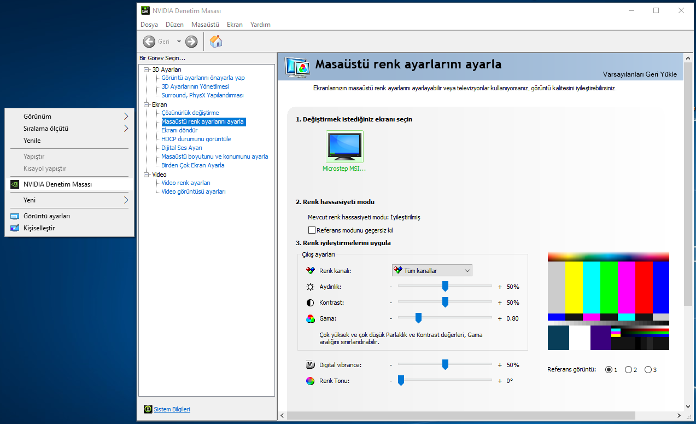Click the System Information icon at bottom left
696x424 pixels.
tap(148, 409)
